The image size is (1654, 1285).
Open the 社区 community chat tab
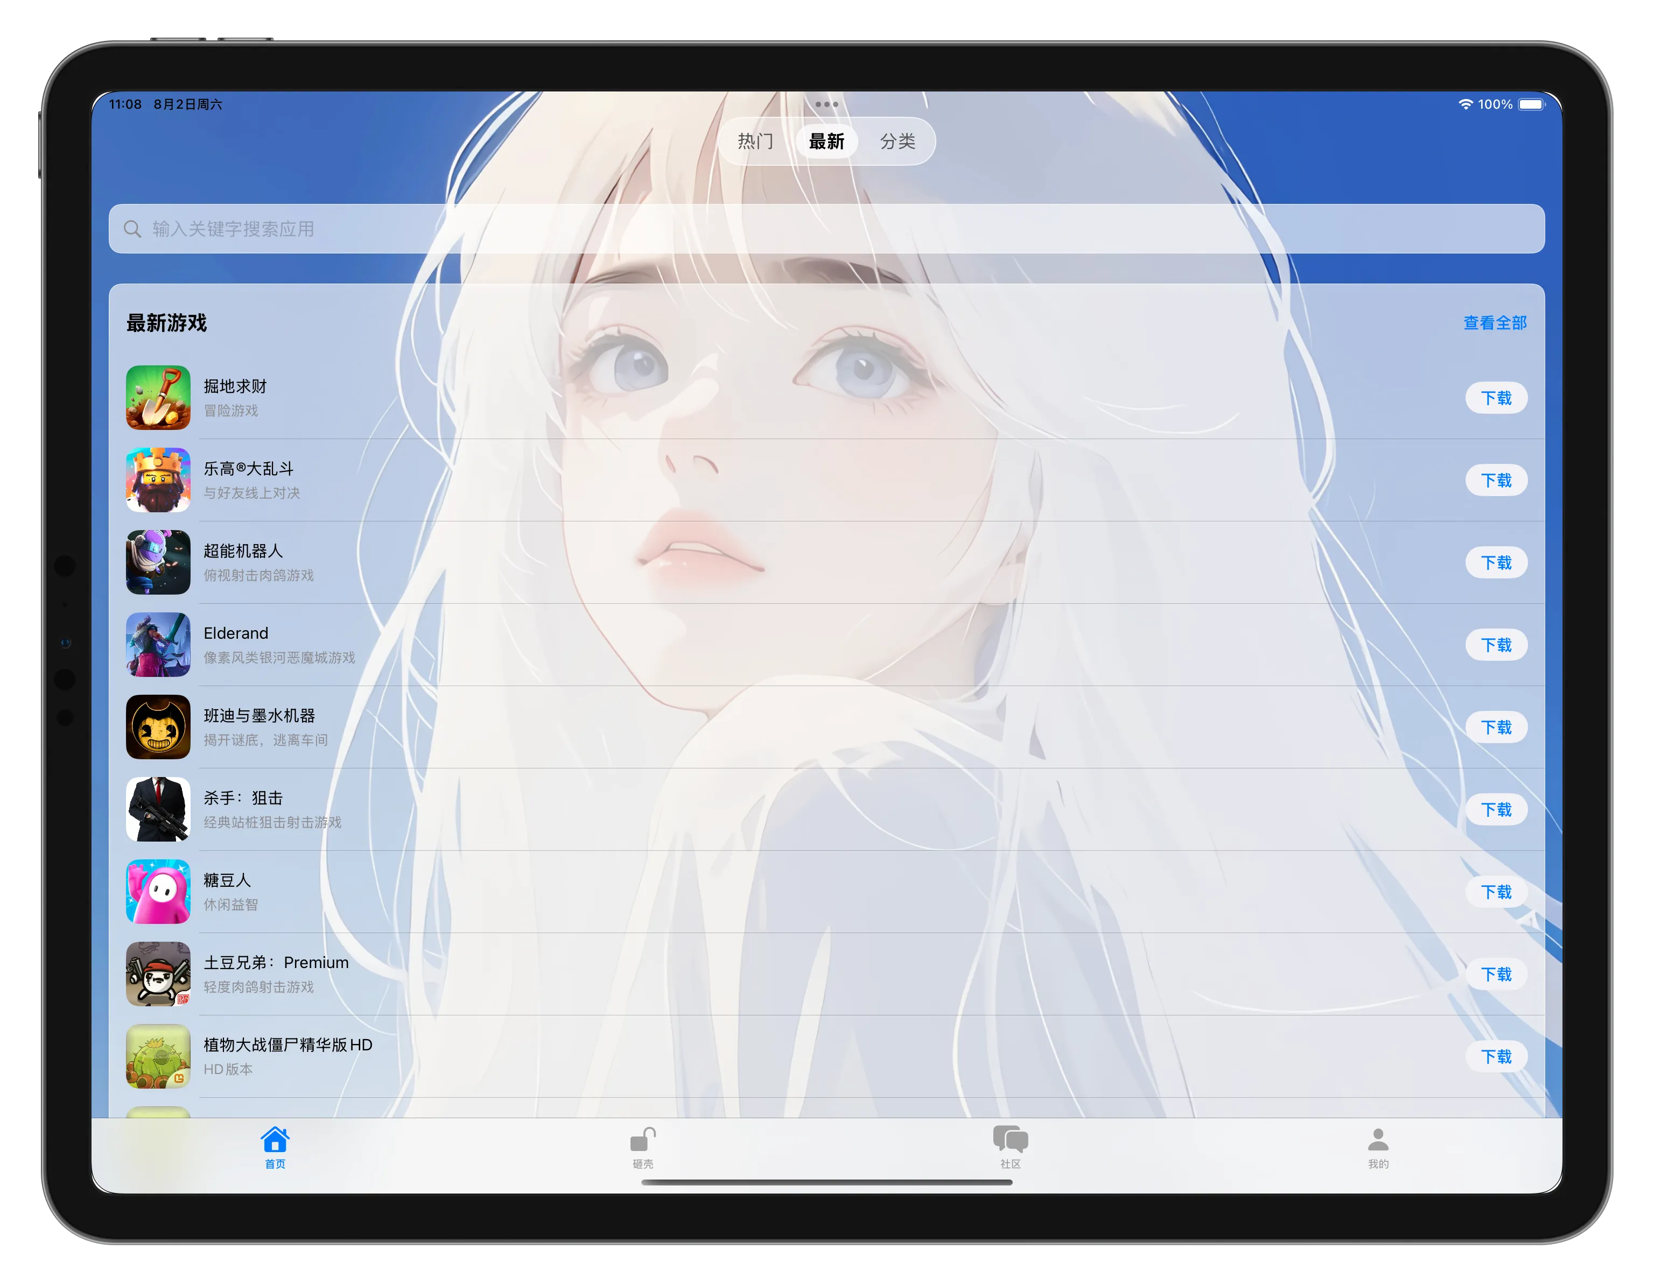click(1010, 1148)
